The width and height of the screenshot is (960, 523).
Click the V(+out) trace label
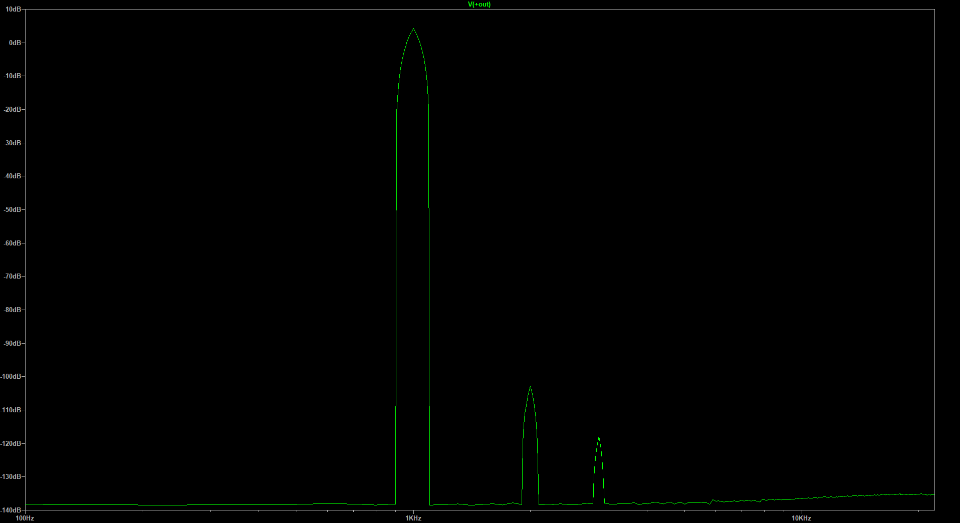click(x=479, y=5)
